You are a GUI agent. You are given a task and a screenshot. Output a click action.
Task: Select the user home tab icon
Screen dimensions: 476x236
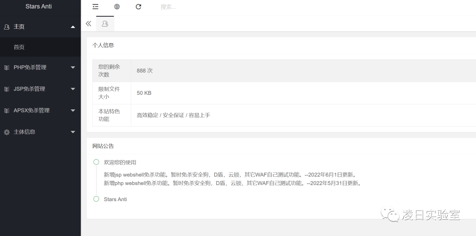[x=105, y=24]
